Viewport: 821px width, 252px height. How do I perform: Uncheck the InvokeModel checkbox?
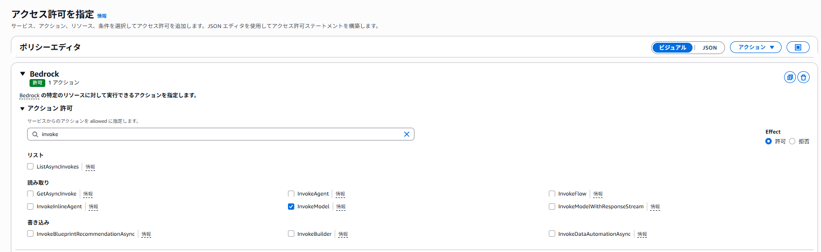(291, 206)
